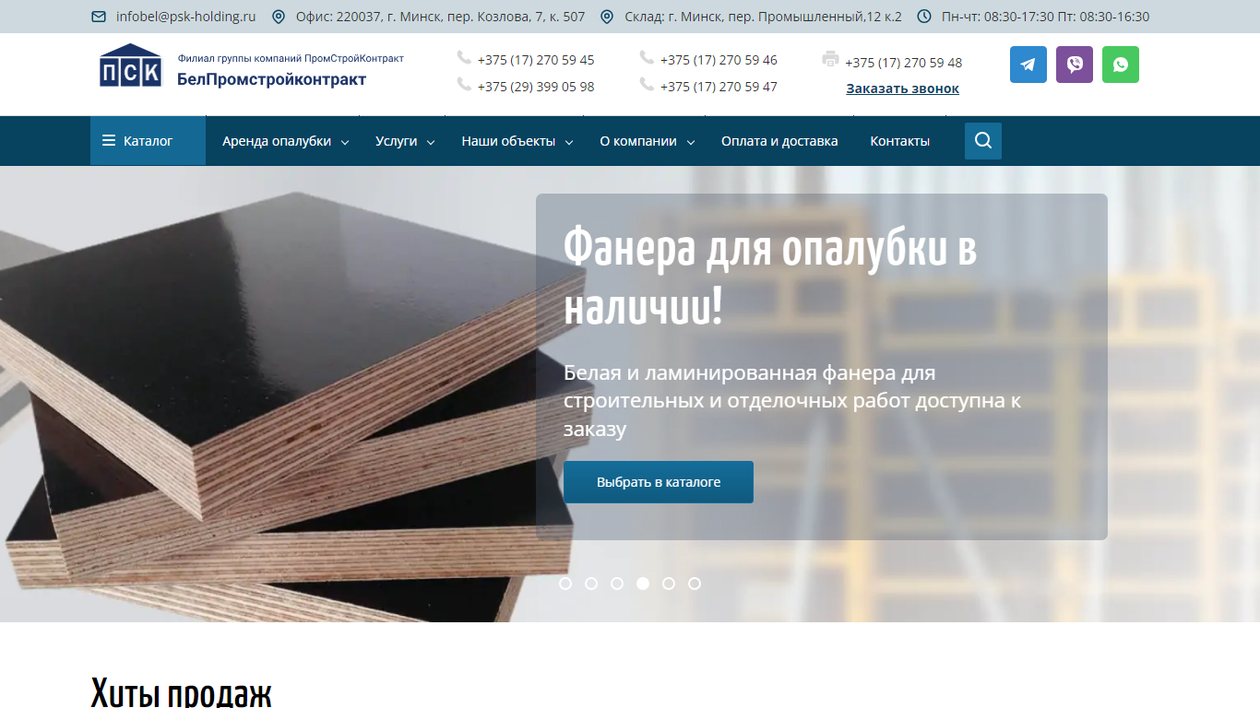This screenshot has width=1260, height=708.
Task: Click phone icon beside +375 (17) 270 59 45
Action: click(464, 58)
